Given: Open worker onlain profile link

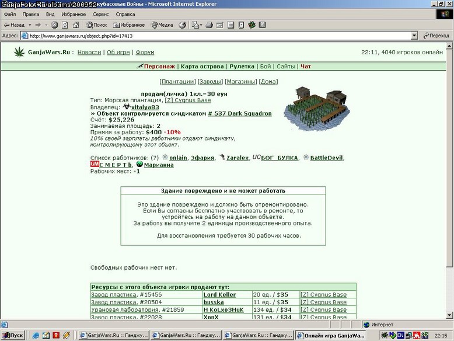Looking at the screenshot, I should [178, 158].
